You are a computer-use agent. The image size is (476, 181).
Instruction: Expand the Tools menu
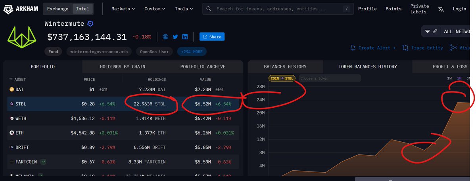click(x=184, y=9)
